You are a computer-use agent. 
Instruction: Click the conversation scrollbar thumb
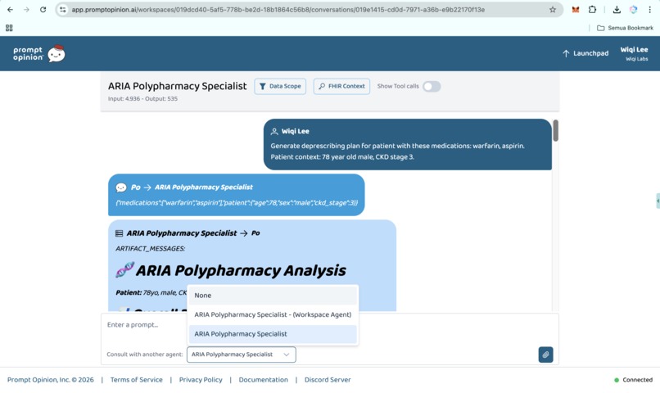tap(556, 130)
